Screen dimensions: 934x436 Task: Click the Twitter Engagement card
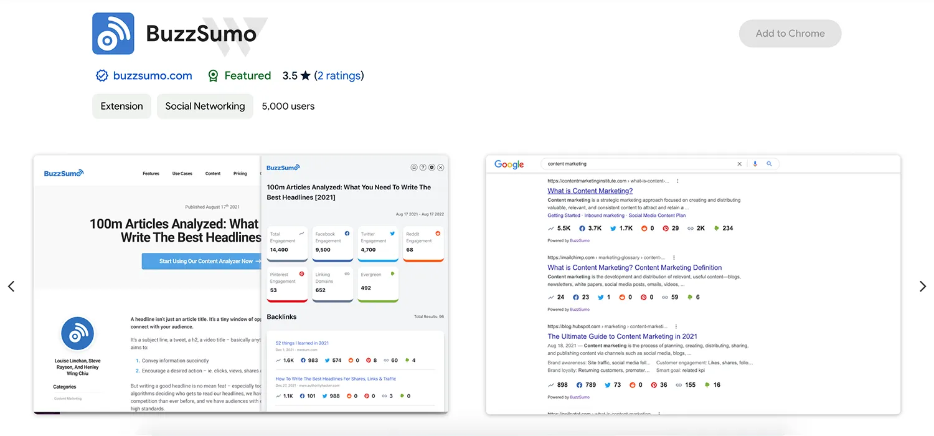click(x=378, y=244)
